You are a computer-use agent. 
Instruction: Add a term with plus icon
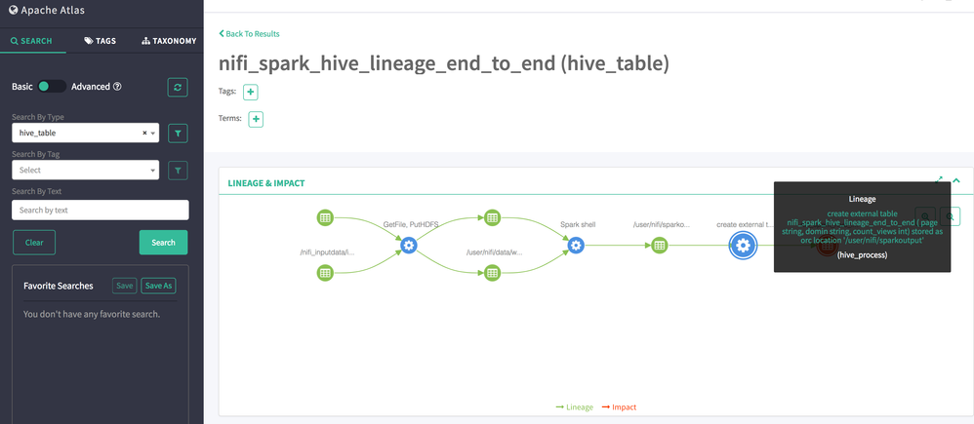point(256,120)
